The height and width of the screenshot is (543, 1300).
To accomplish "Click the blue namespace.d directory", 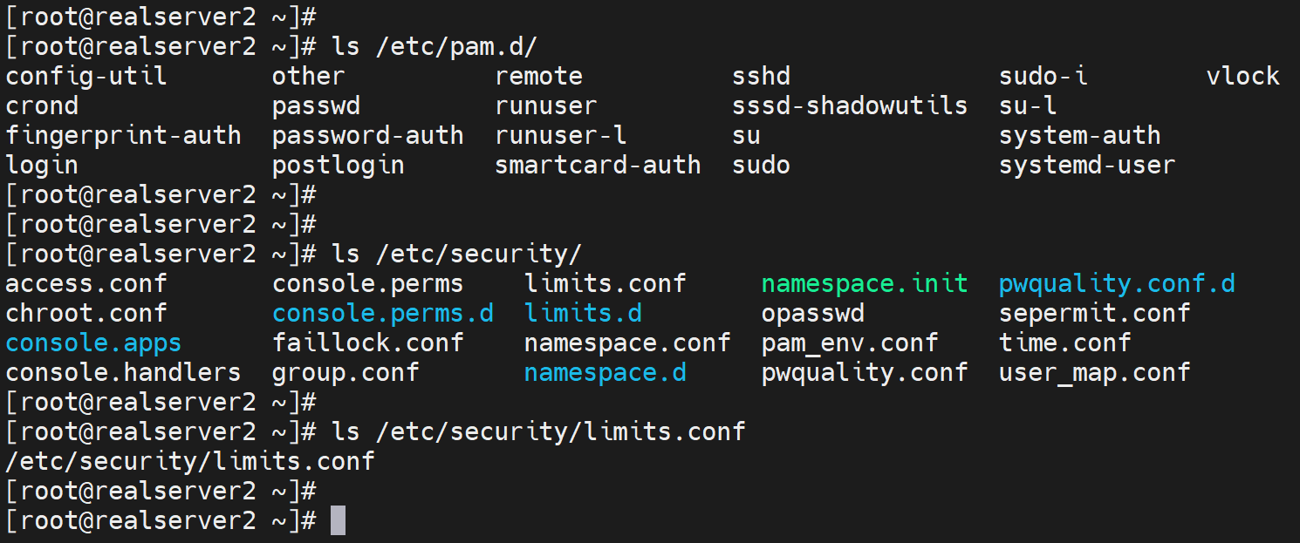I will pos(605,372).
